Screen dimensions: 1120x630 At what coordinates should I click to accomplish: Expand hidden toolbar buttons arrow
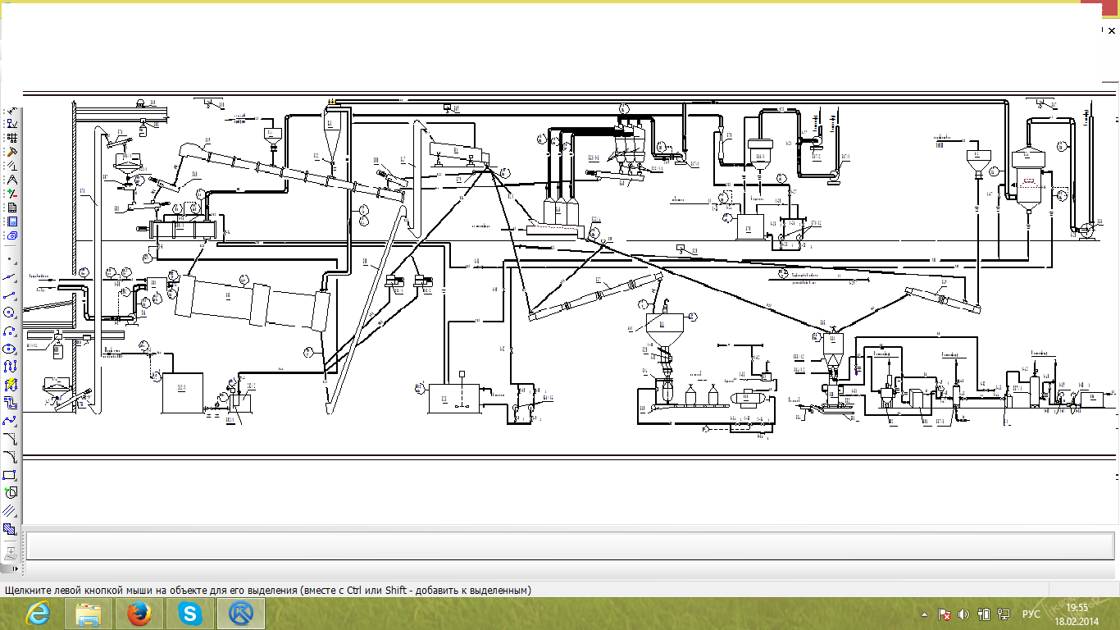[15, 568]
